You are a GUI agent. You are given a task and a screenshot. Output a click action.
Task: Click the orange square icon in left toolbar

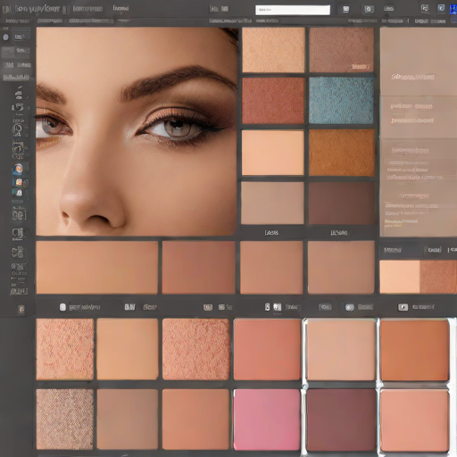point(19,182)
